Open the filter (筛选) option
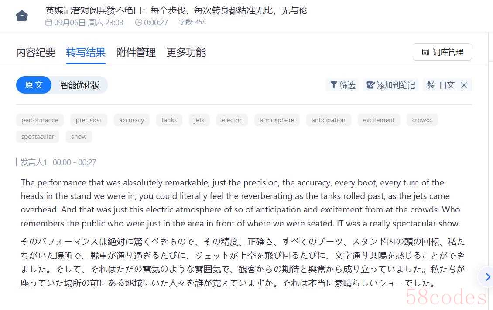The height and width of the screenshot is (310, 493). point(343,85)
